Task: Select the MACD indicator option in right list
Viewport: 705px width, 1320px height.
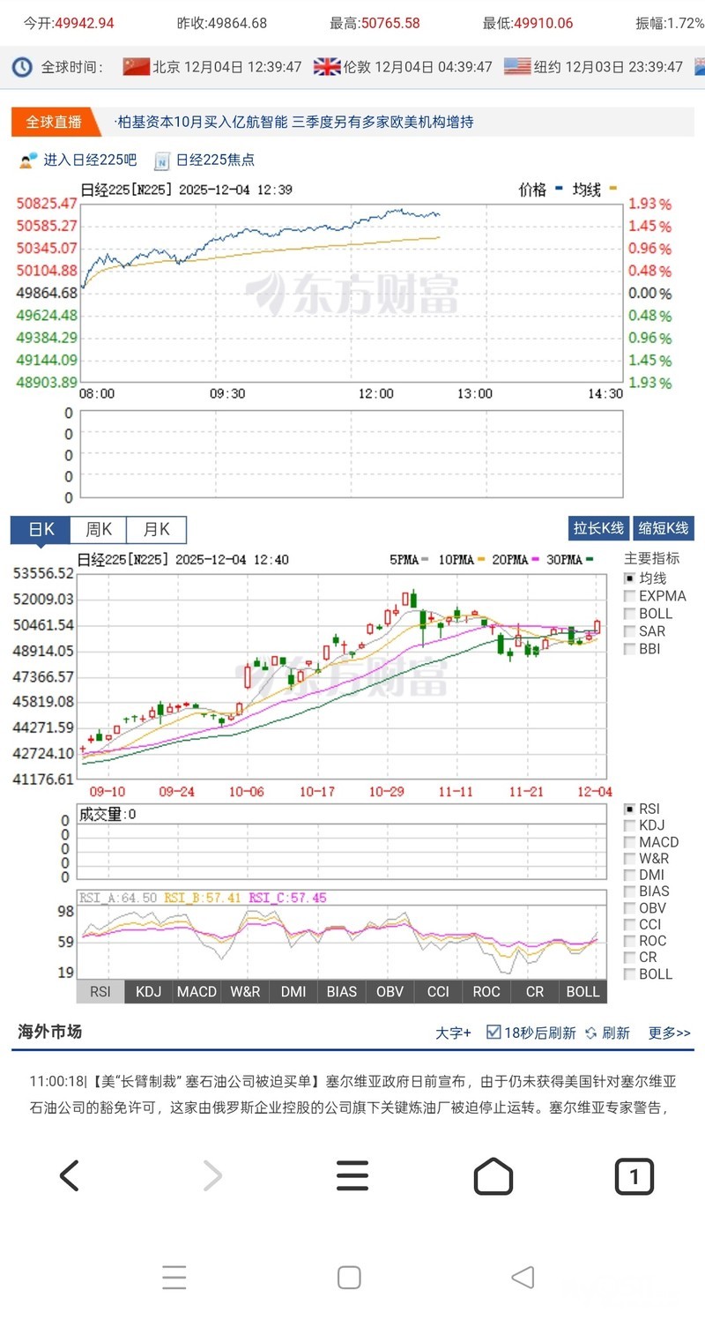Action: 630,842
